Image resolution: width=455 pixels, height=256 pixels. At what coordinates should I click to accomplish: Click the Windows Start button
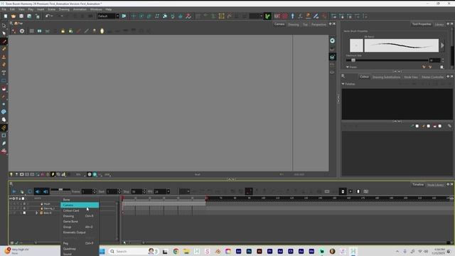[x=102, y=251]
